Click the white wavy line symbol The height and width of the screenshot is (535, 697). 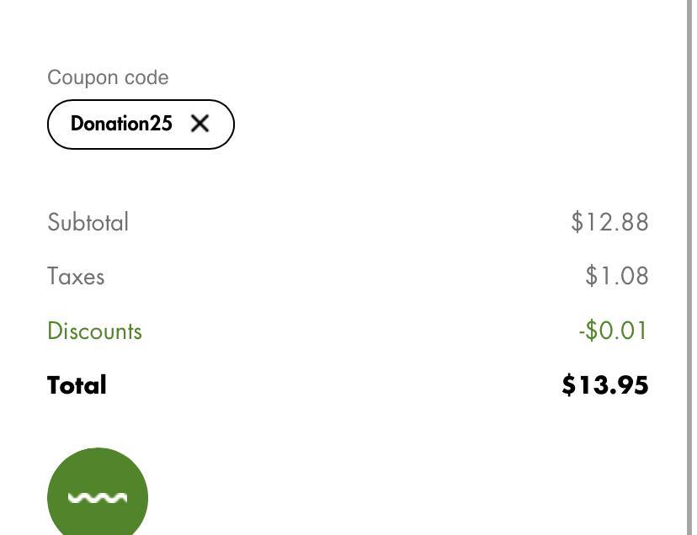tap(98, 498)
